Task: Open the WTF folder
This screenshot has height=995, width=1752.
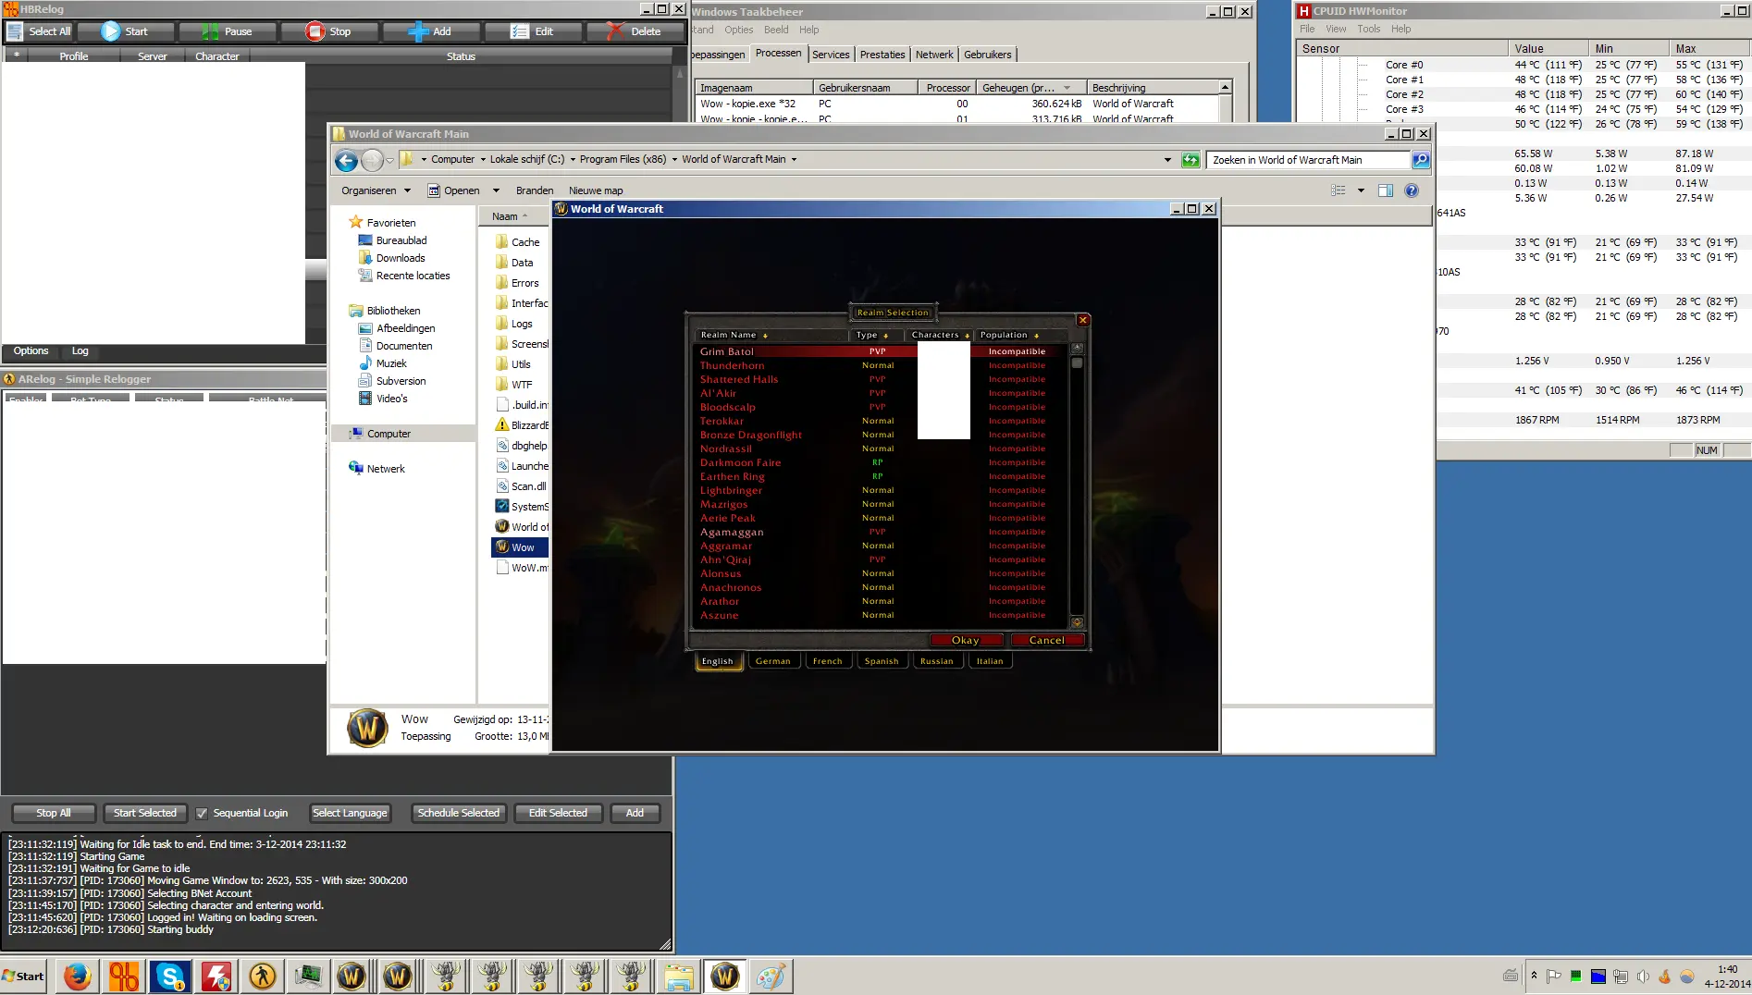Action: coord(521,385)
